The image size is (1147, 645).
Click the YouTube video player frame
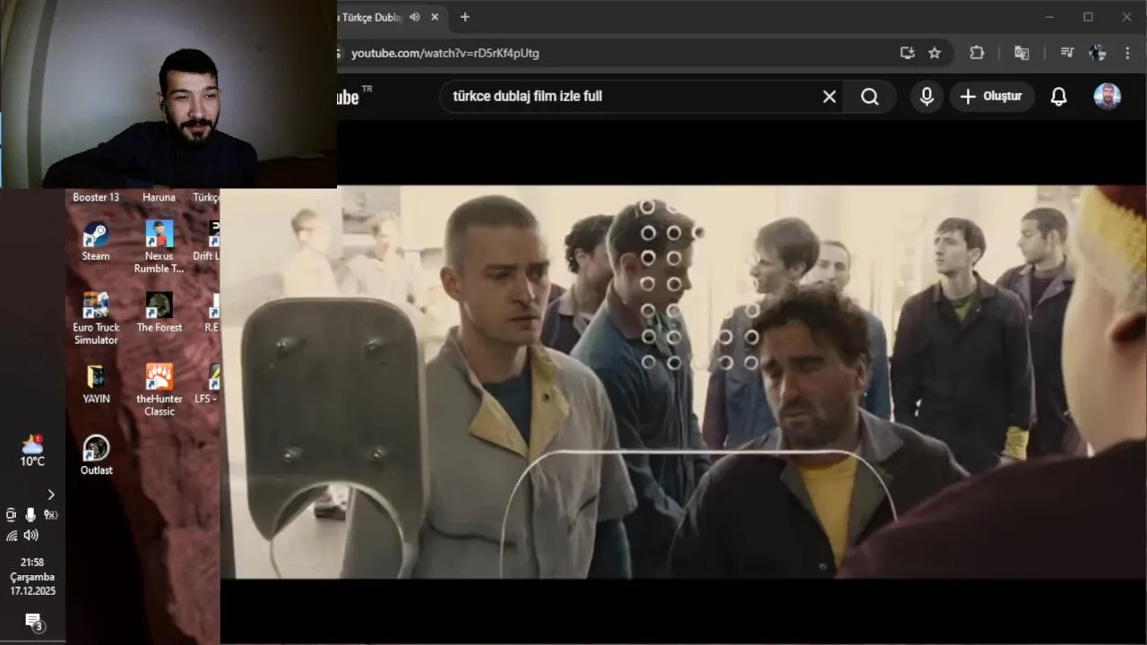click(x=683, y=382)
